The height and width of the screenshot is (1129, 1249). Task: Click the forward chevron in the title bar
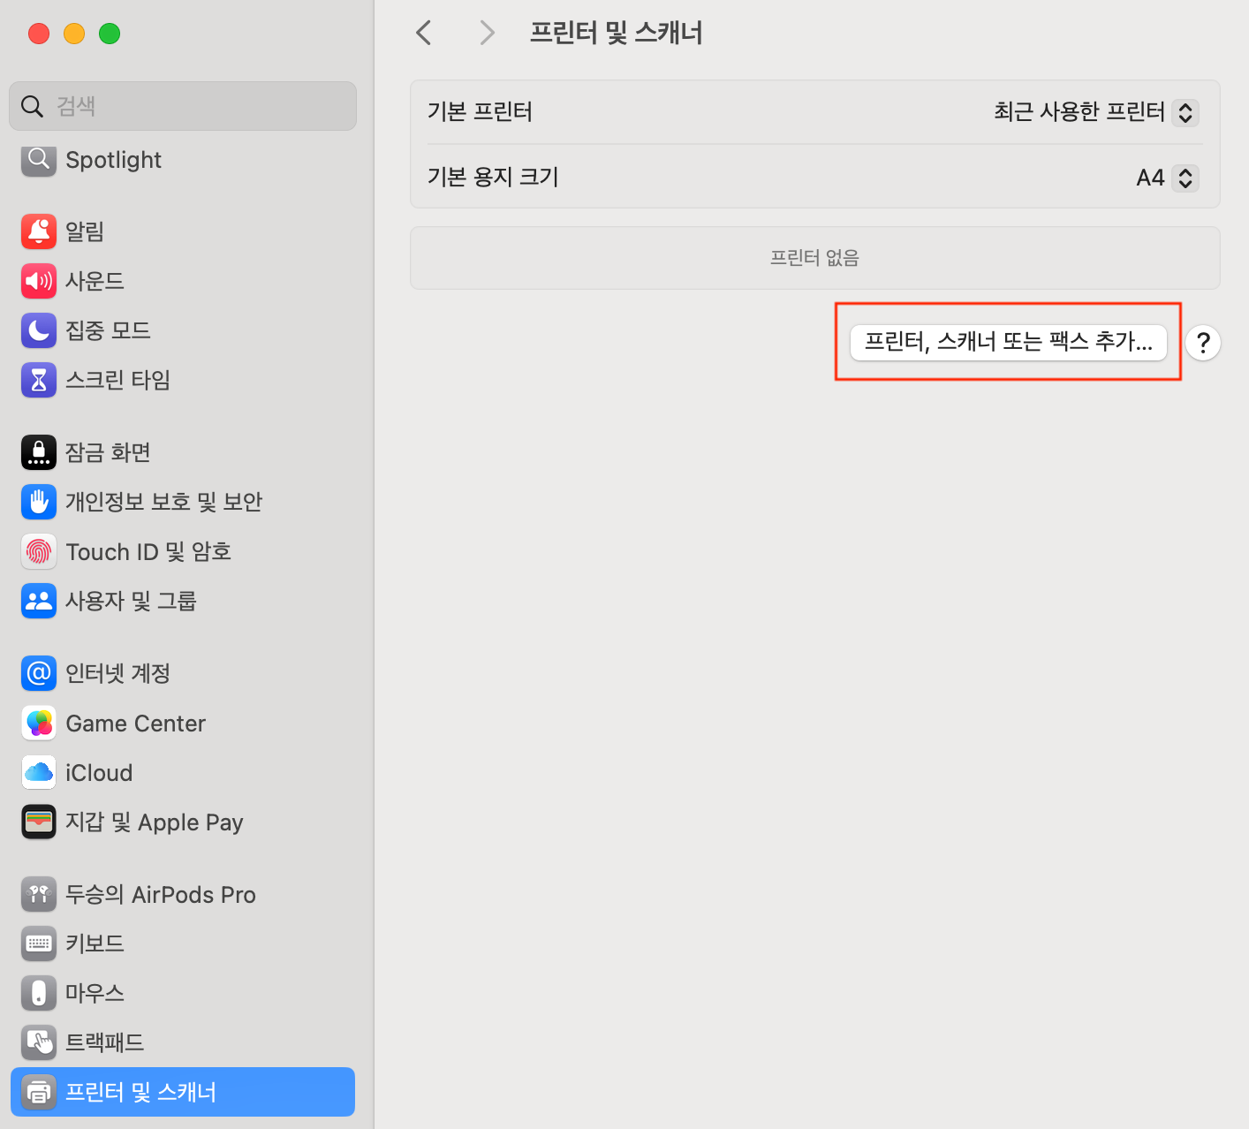pyautogui.click(x=487, y=34)
